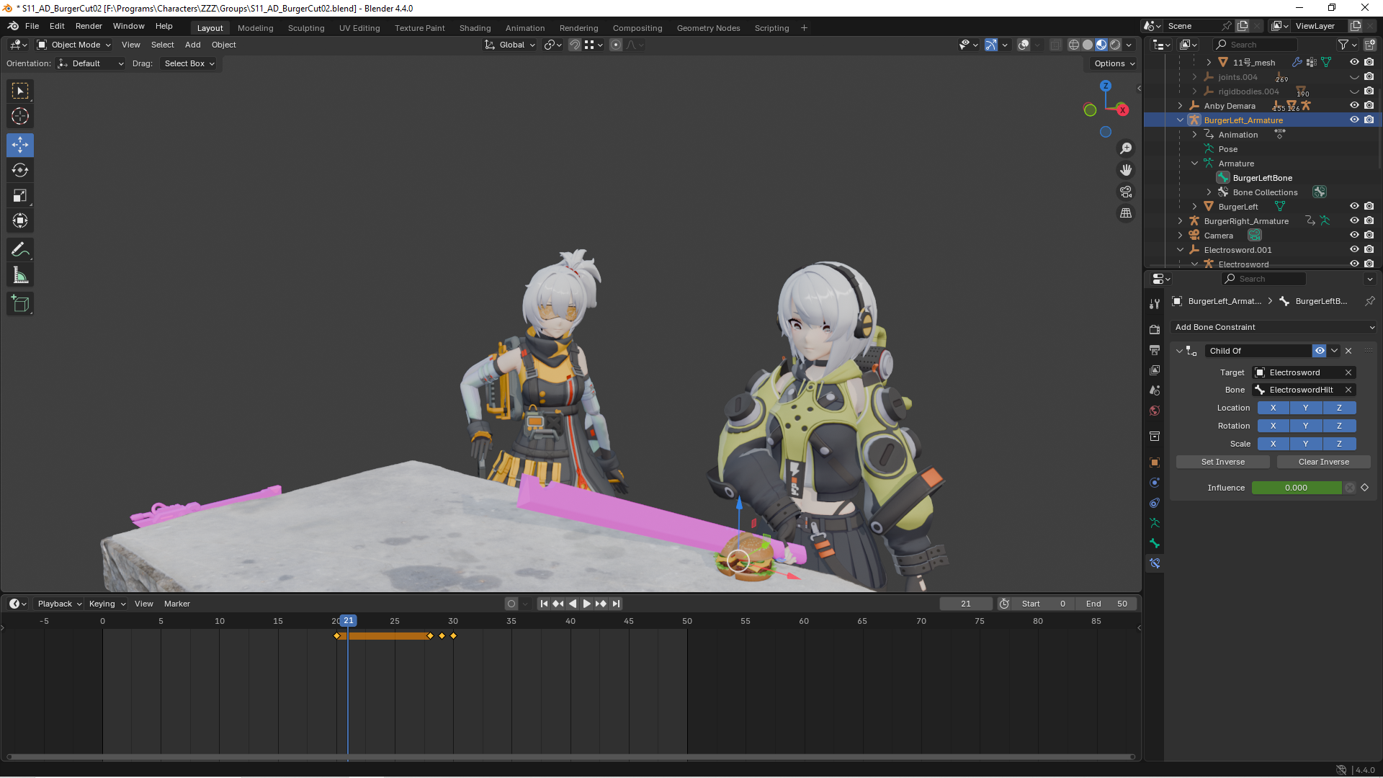Open the Render properties tab icon
This screenshot has height=778, width=1383.
click(x=1155, y=329)
